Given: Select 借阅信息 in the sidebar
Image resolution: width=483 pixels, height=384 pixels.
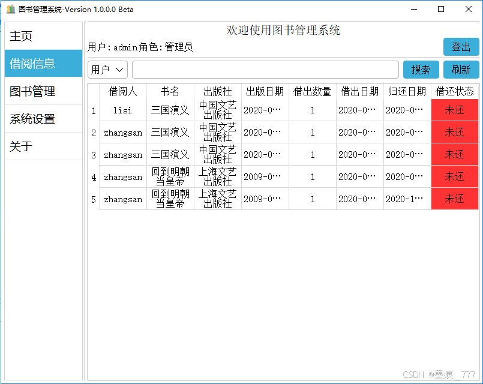Looking at the screenshot, I should click(43, 64).
